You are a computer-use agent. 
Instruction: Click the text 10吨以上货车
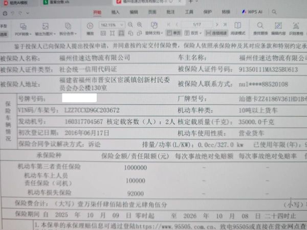pos(258,110)
